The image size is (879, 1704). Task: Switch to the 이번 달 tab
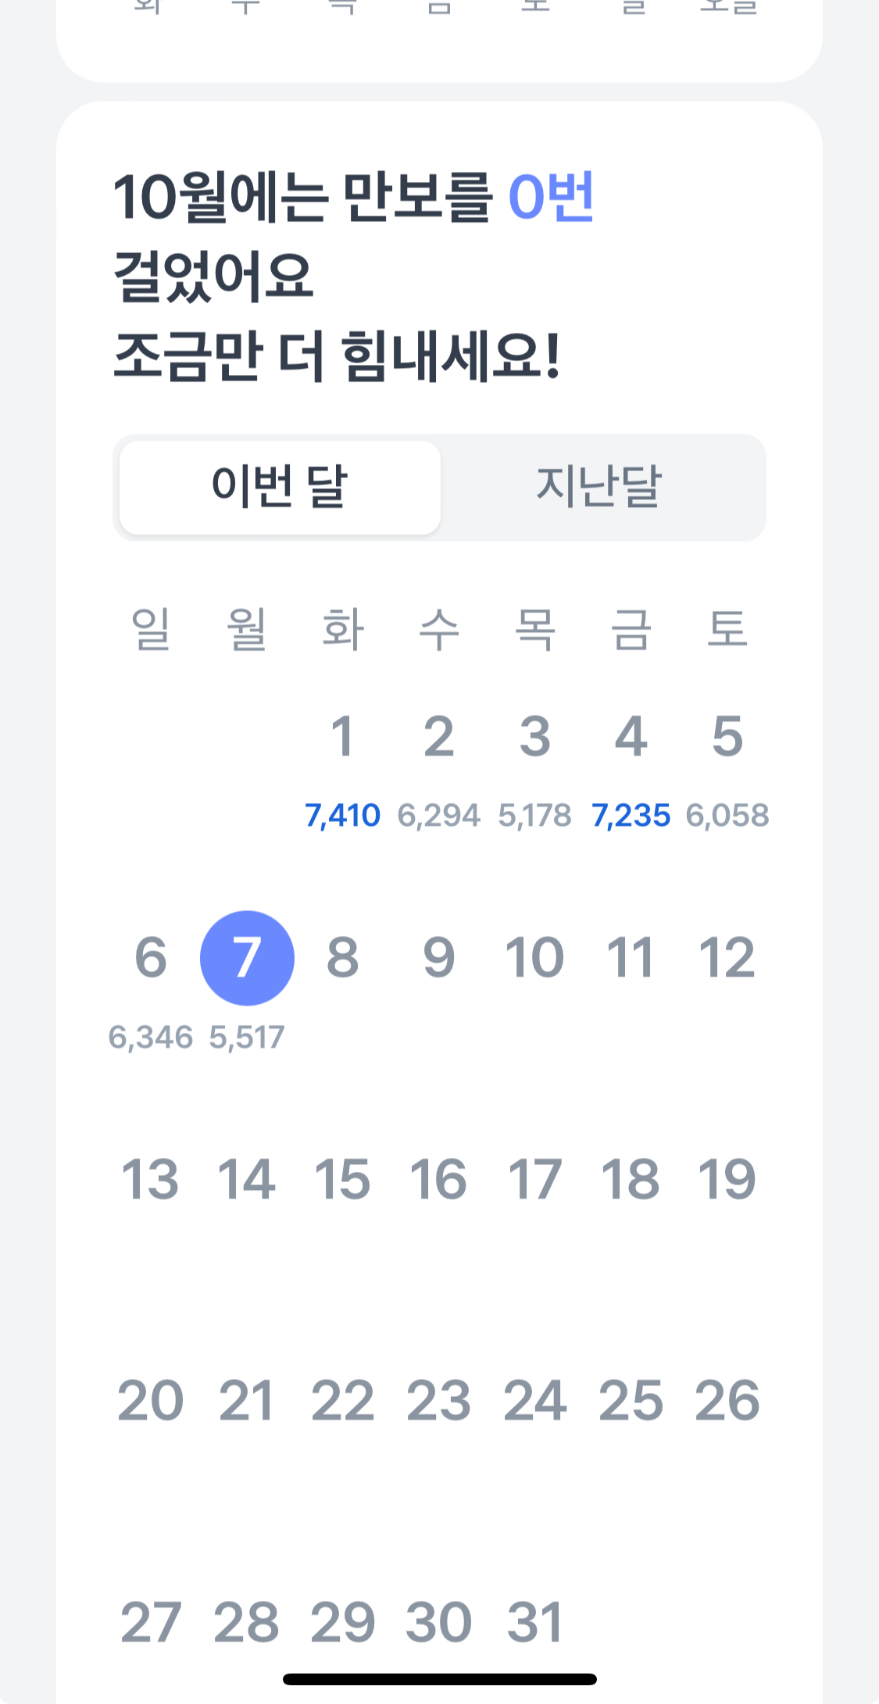click(280, 488)
